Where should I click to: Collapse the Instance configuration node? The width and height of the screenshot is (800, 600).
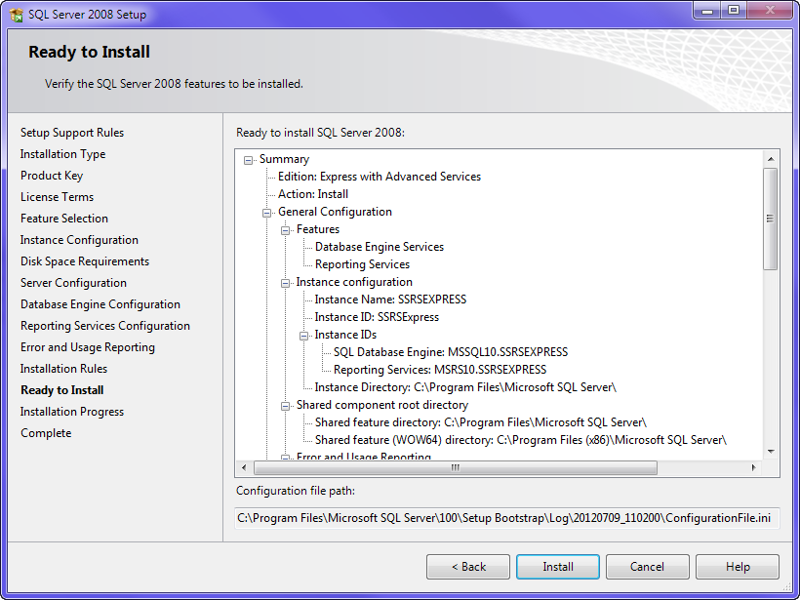(285, 283)
